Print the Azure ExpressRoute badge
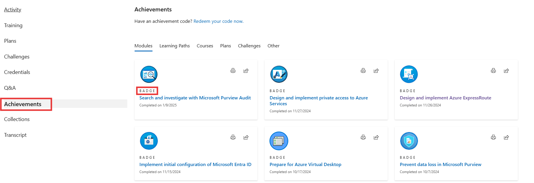534x183 pixels. 493,70
